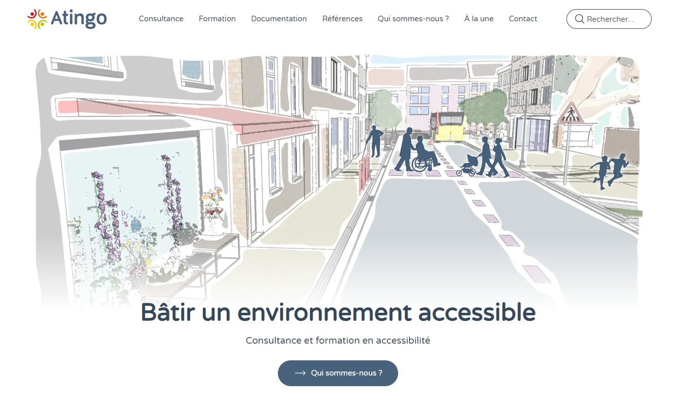This screenshot has width=677, height=415.
Task: Open the Consultance menu
Action: tap(161, 19)
